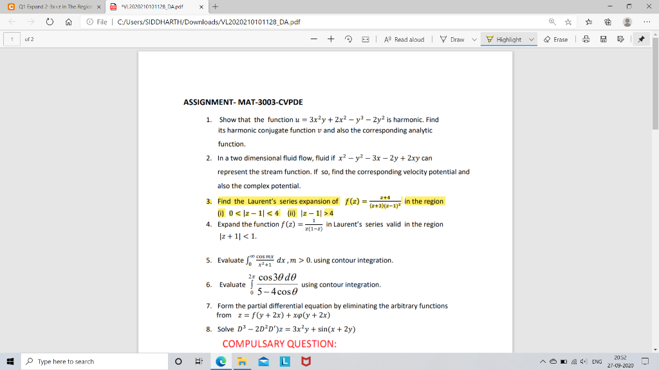Show hidden system tray icons
Screen dimensions: 659x370
pos(543,361)
